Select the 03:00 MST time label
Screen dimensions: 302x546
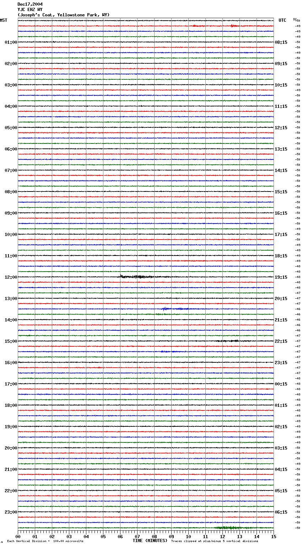pos(11,85)
